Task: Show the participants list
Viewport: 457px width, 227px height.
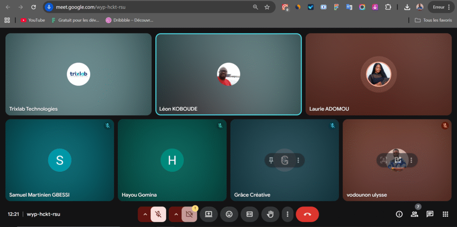Action: coord(414,214)
